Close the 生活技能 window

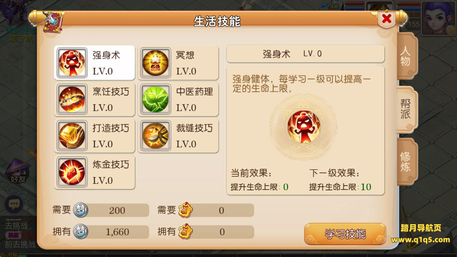click(387, 19)
